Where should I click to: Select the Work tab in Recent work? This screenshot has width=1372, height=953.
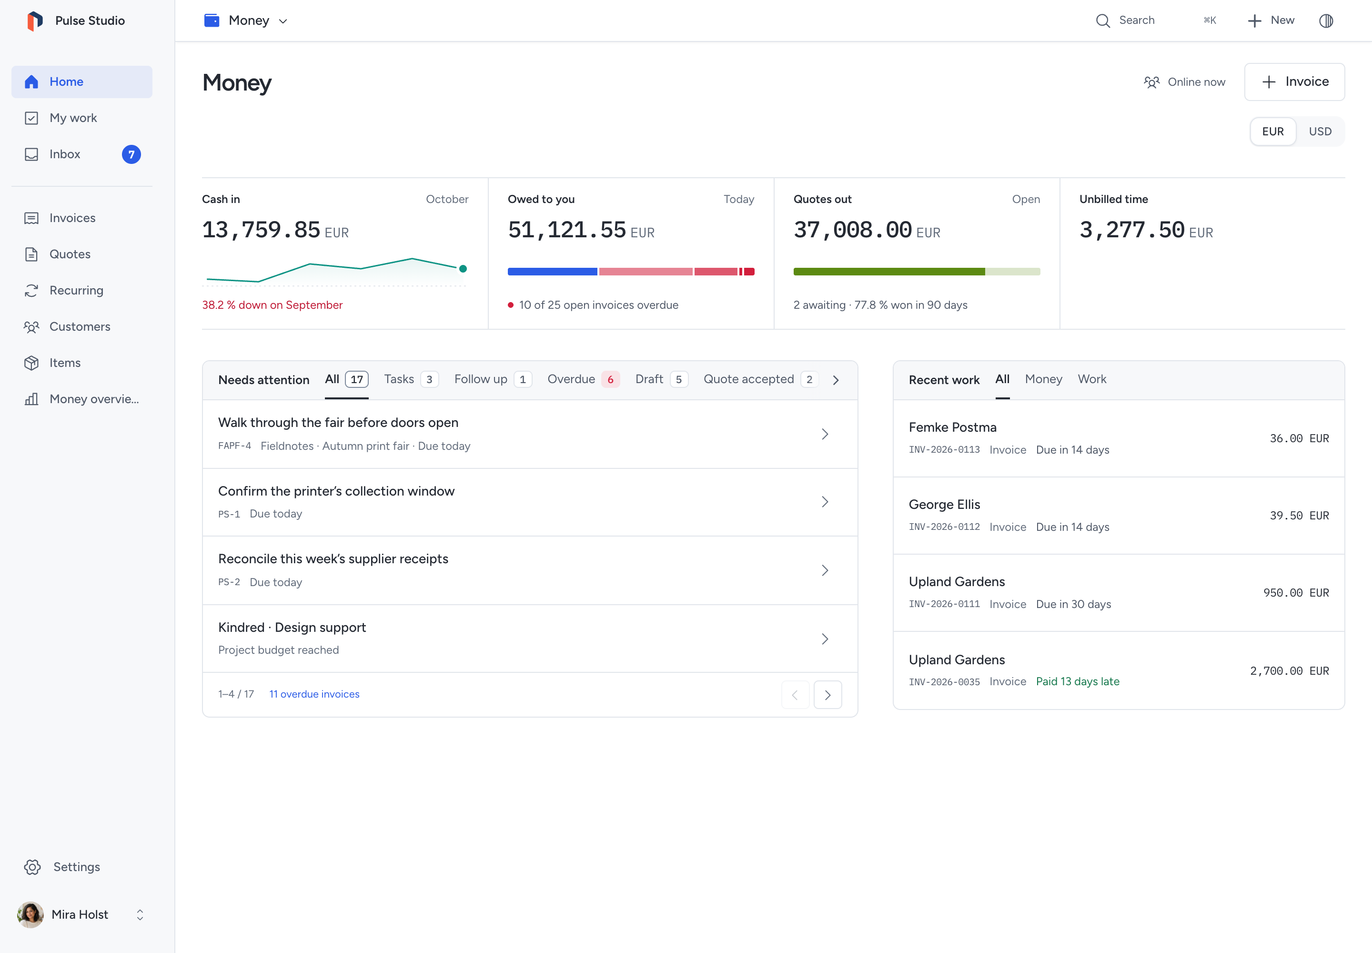tap(1091, 379)
